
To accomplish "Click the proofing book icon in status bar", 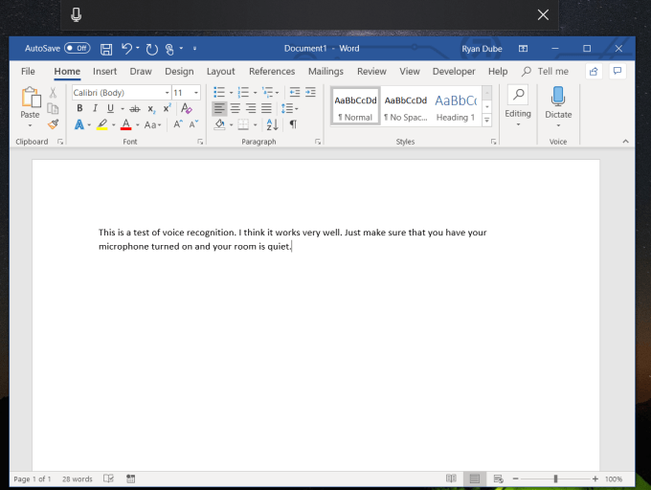I will pos(108,479).
